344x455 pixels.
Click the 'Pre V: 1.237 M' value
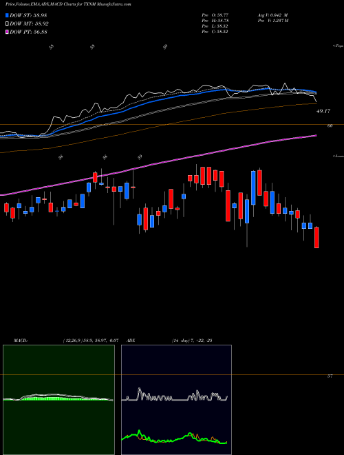[x=275, y=21]
